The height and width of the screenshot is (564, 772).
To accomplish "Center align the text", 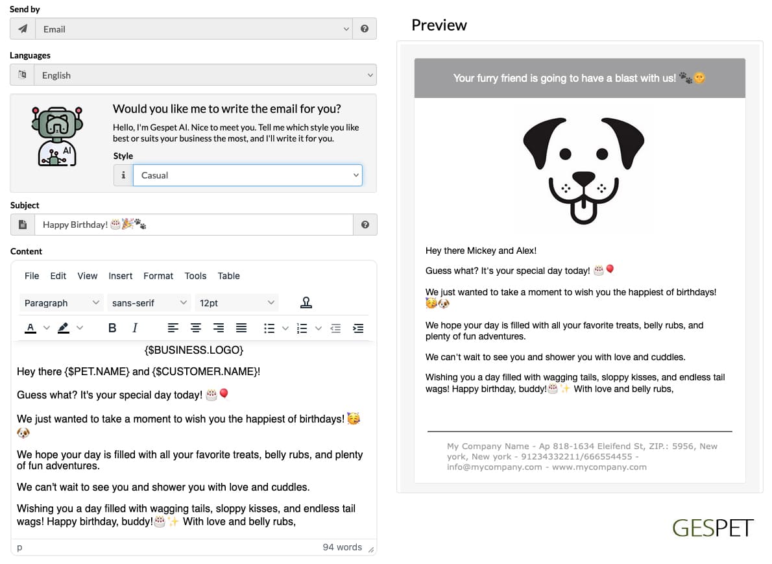I will coord(196,328).
